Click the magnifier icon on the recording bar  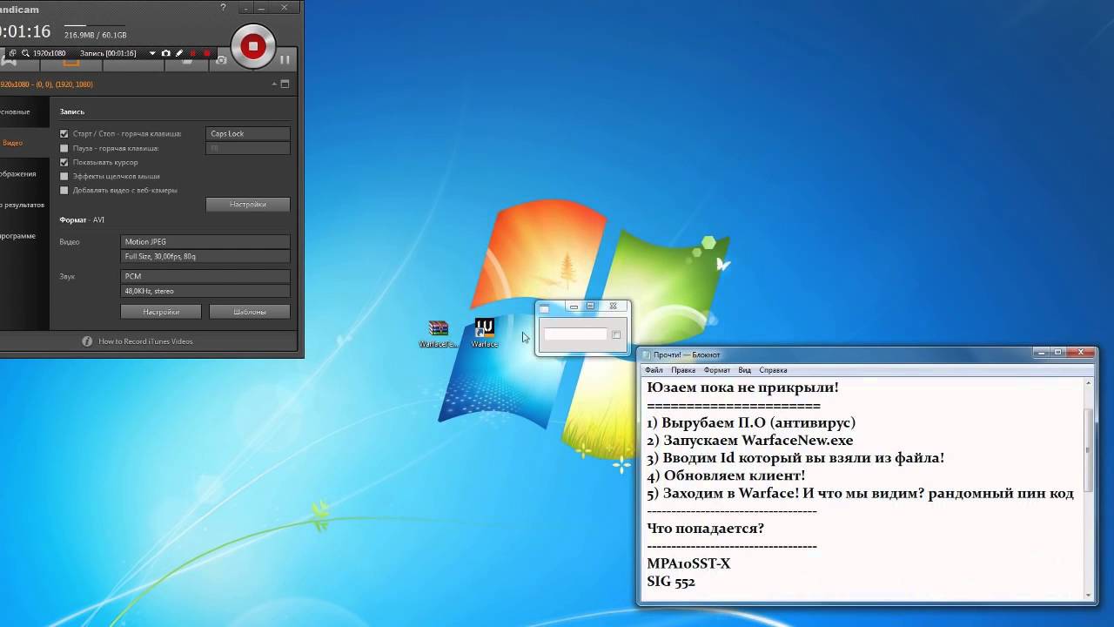click(25, 53)
